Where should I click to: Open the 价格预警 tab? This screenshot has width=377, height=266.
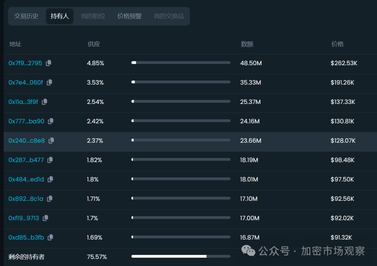[130, 16]
